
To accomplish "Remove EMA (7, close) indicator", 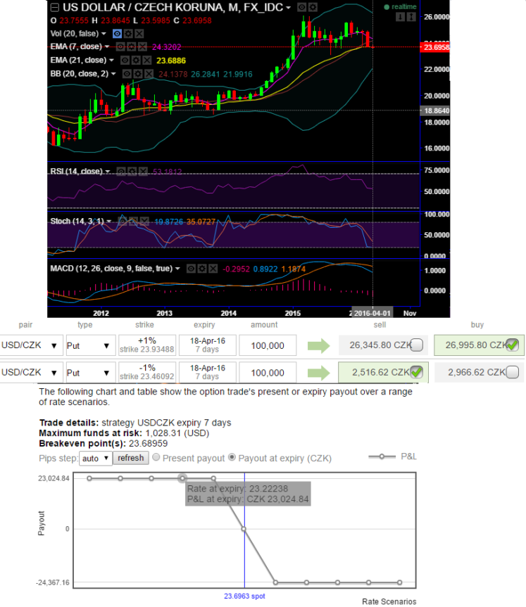I will [143, 47].
